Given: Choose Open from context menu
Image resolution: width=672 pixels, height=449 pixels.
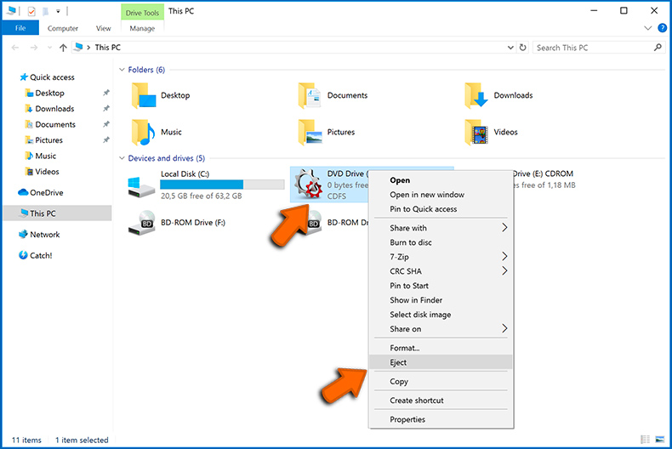Looking at the screenshot, I should pyautogui.click(x=441, y=180).
